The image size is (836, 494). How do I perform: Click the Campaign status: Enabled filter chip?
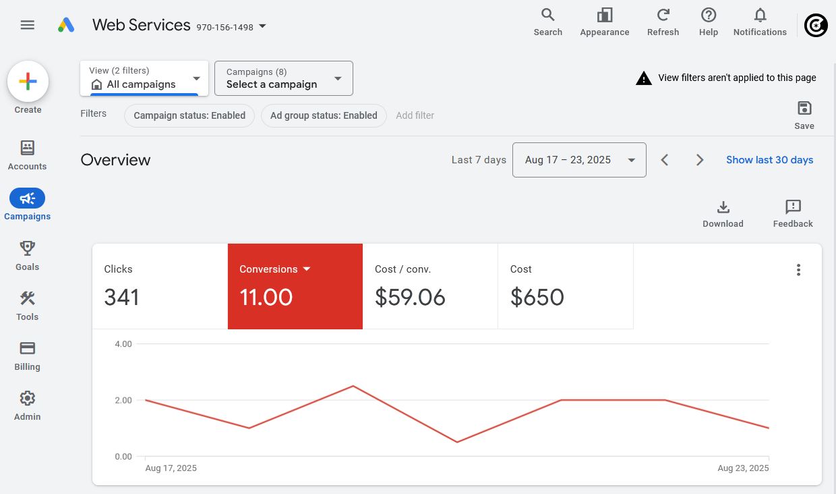pos(189,115)
